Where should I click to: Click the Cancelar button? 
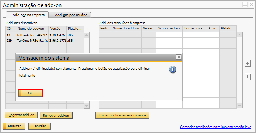[39, 126]
